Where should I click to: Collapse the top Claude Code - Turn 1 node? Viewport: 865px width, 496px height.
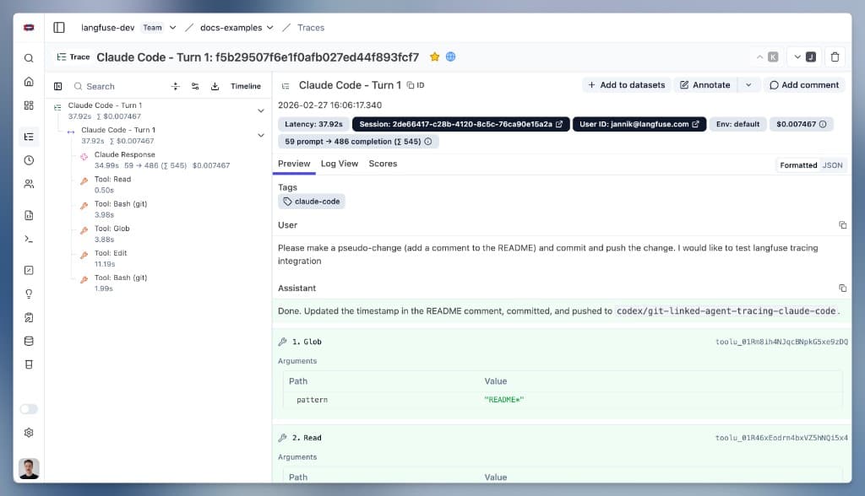click(261, 111)
